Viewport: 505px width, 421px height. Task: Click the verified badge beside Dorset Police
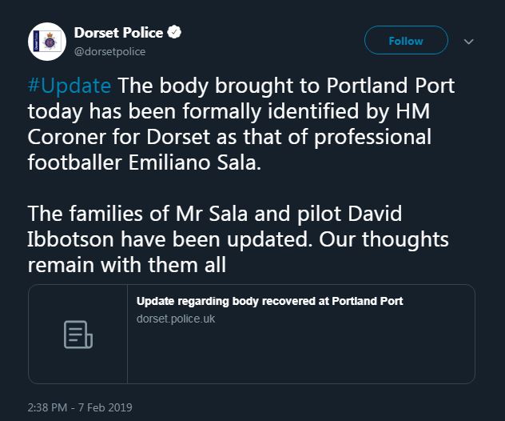[x=174, y=32]
